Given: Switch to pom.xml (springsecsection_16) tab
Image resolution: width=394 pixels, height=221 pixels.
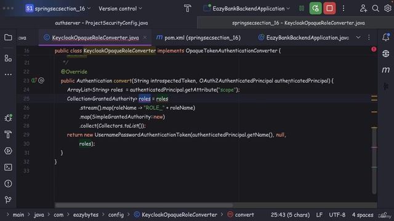Looking at the screenshot, I should [x=198, y=37].
